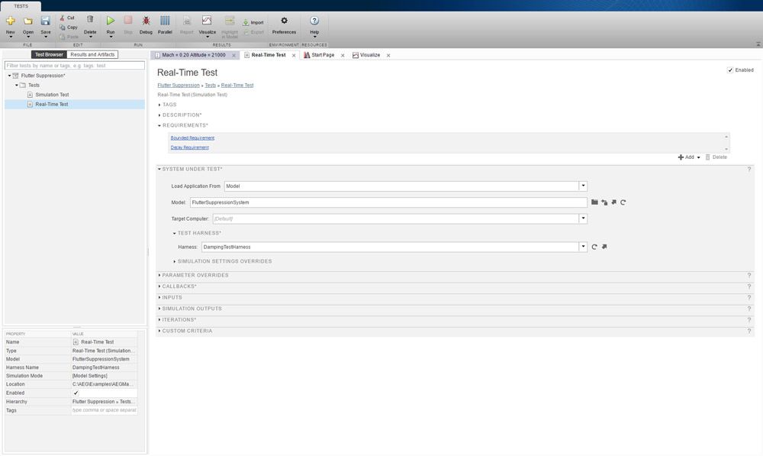Disable the Enabled checkbox for Real-Time Test
The width and height of the screenshot is (763, 456).
[730, 70]
